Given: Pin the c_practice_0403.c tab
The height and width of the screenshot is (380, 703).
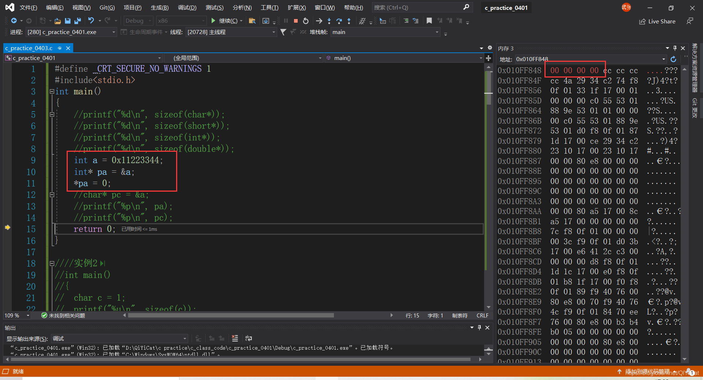Looking at the screenshot, I should pyautogui.click(x=60, y=48).
